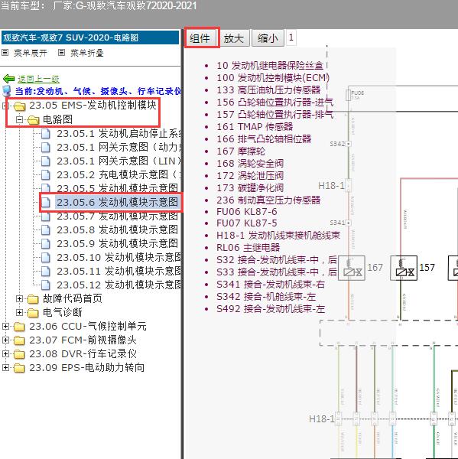
Task: Click the 23.07 FCM folder icon
Action: (x=19, y=340)
